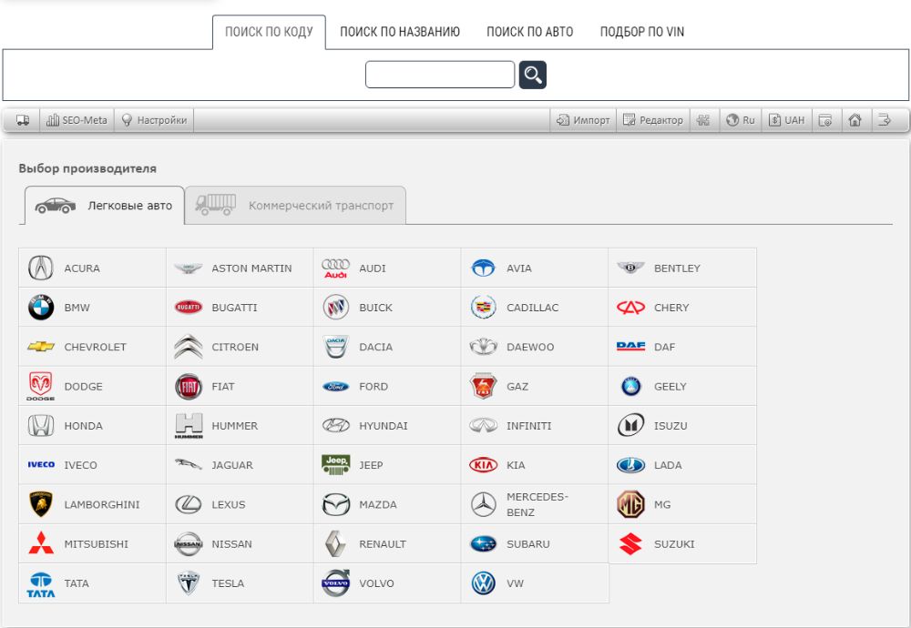This screenshot has width=911, height=628.
Task: Click the Tata blue logo
Action: pyautogui.click(x=41, y=584)
